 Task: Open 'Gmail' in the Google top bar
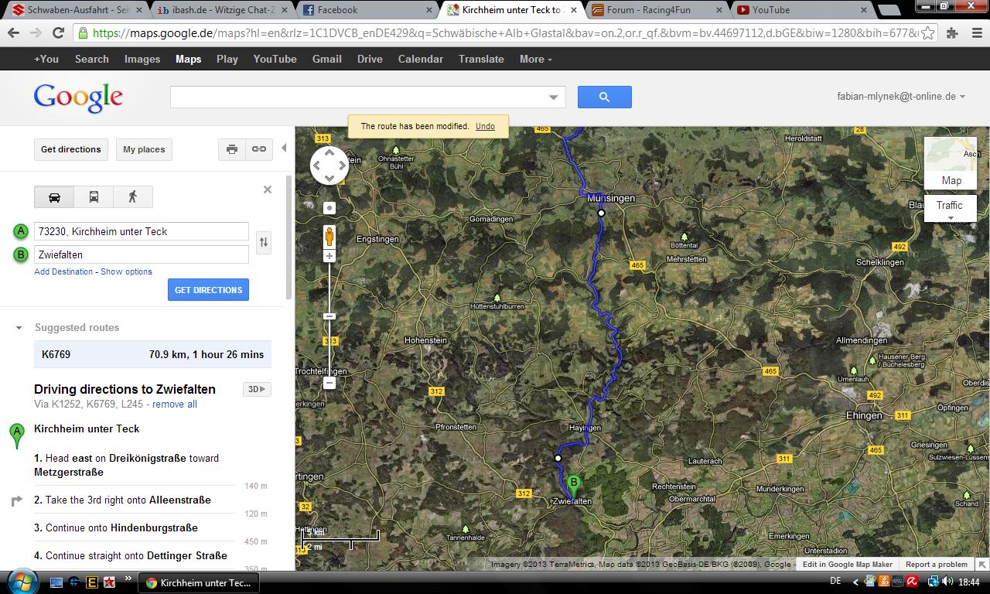click(327, 59)
